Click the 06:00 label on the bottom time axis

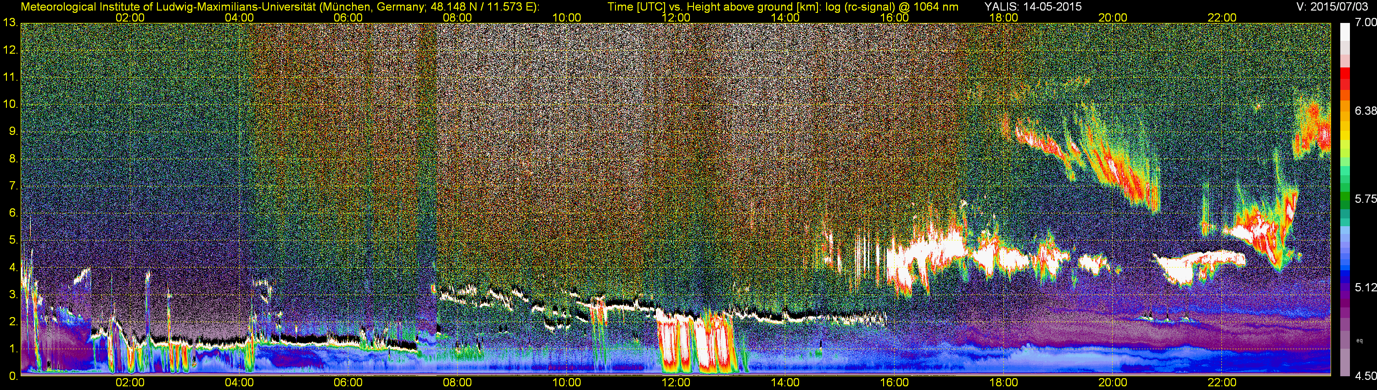(348, 383)
